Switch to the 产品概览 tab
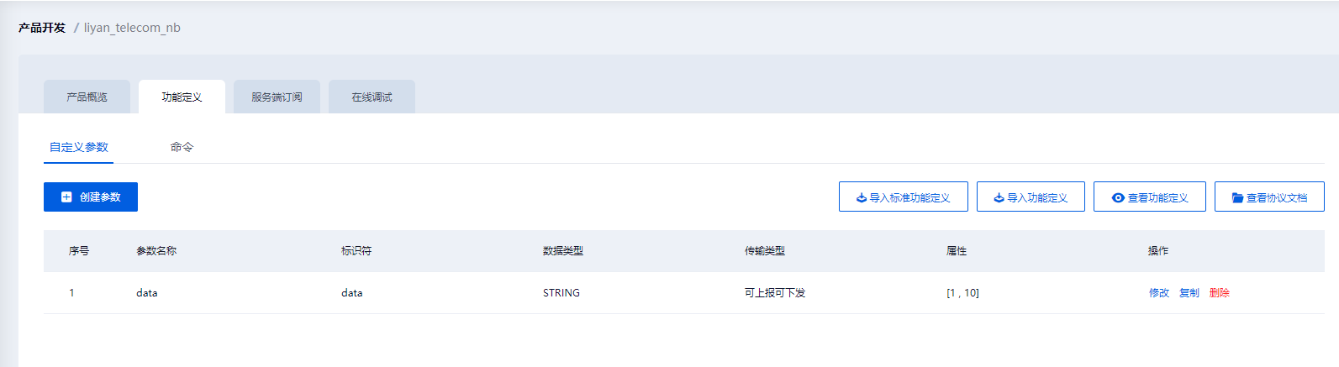This screenshot has height=367, width=1339. tap(87, 97)
